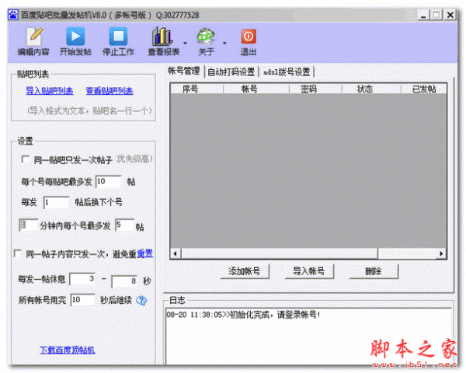466x373 pixels.
Task: Click the 删除 button
Action: coord(374,271)
